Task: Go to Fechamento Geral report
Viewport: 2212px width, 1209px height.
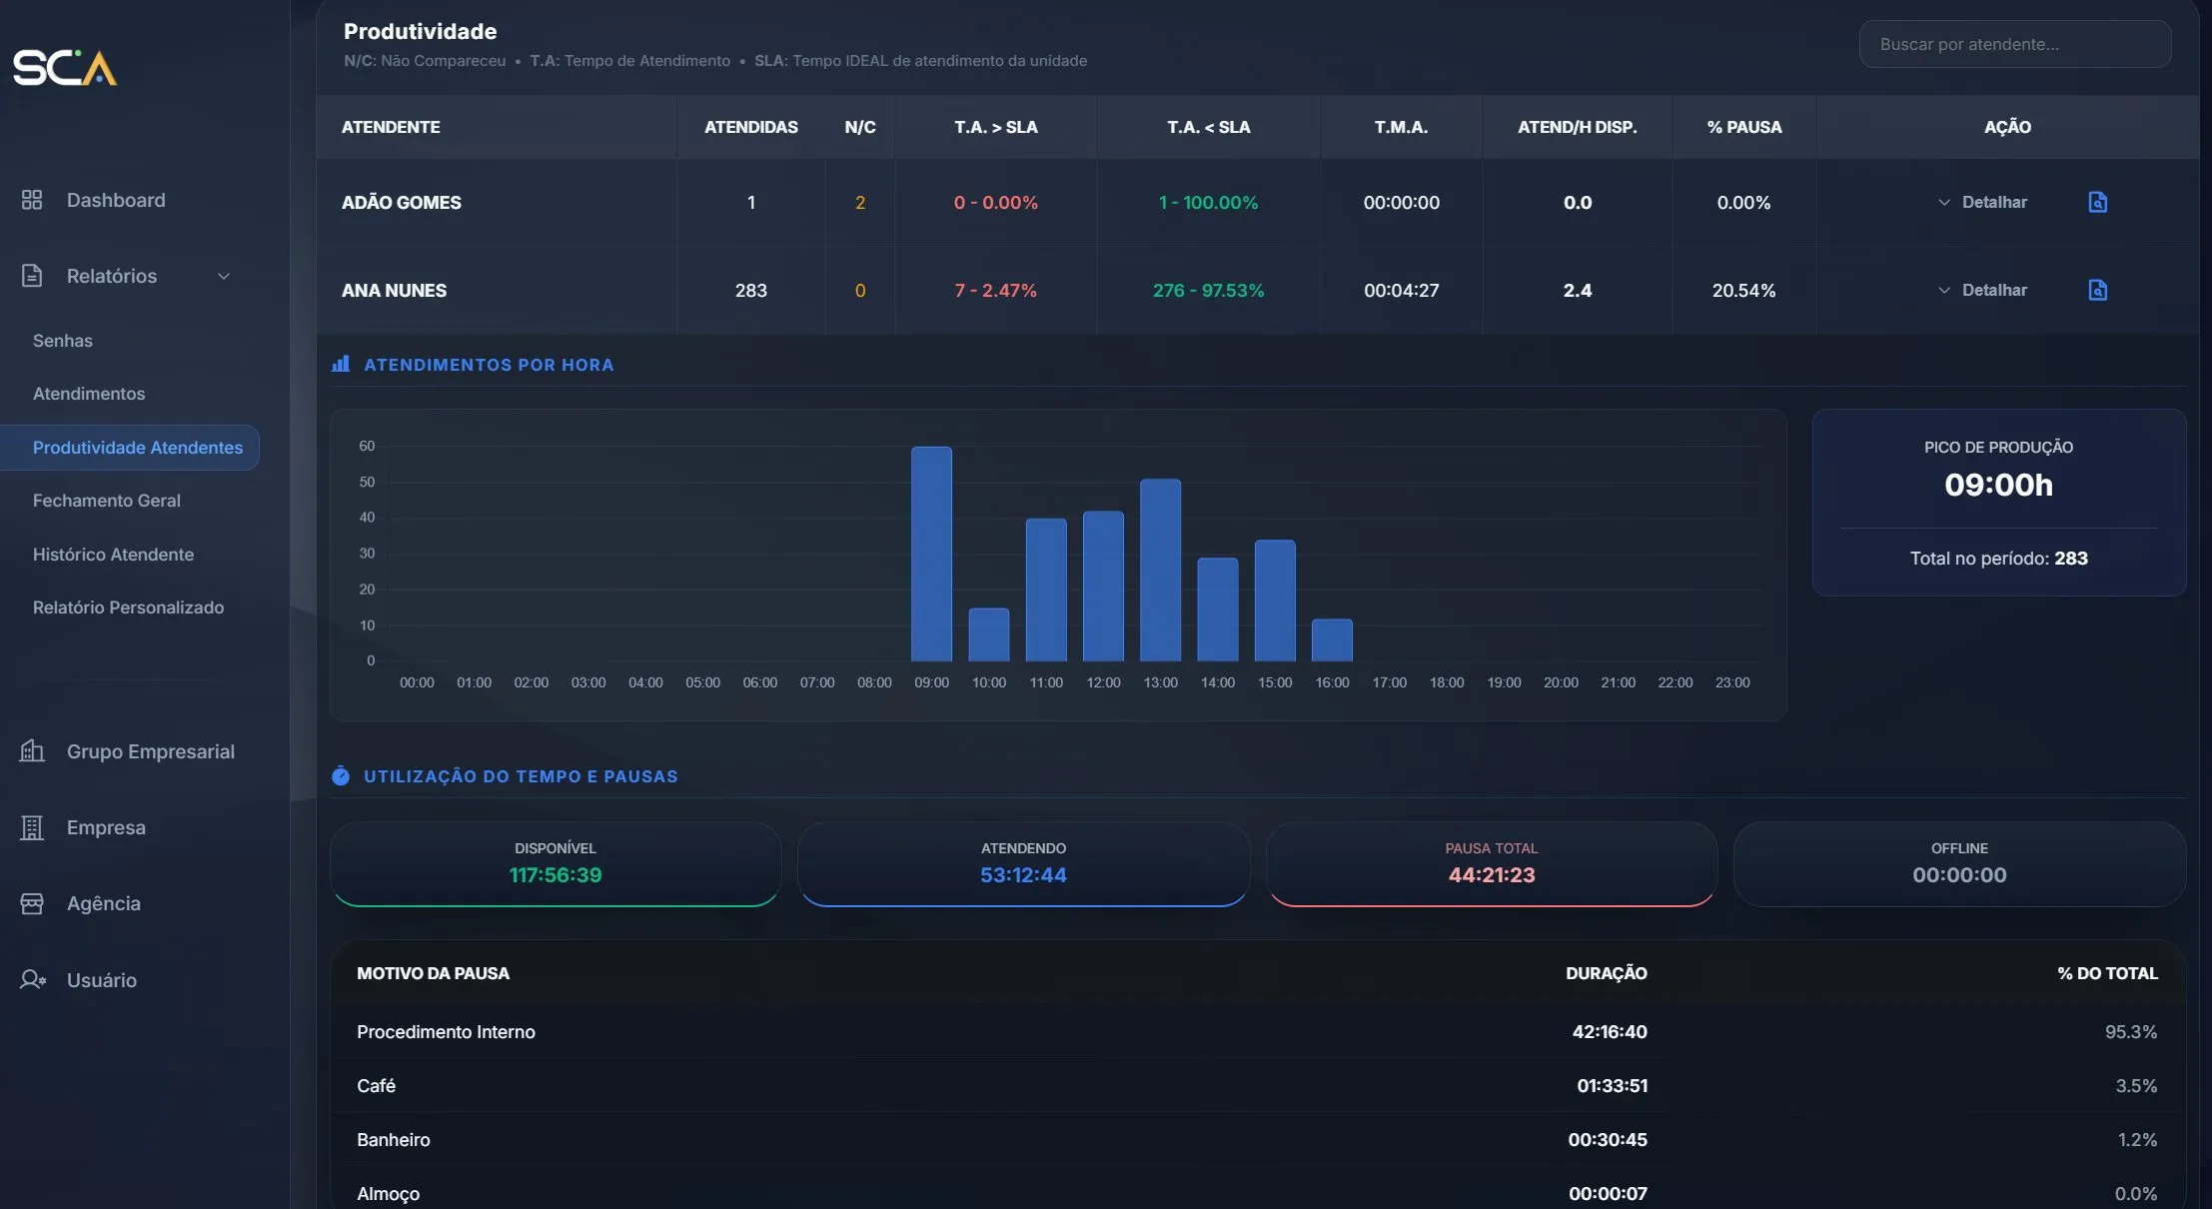Action: [x=106, y=501]
